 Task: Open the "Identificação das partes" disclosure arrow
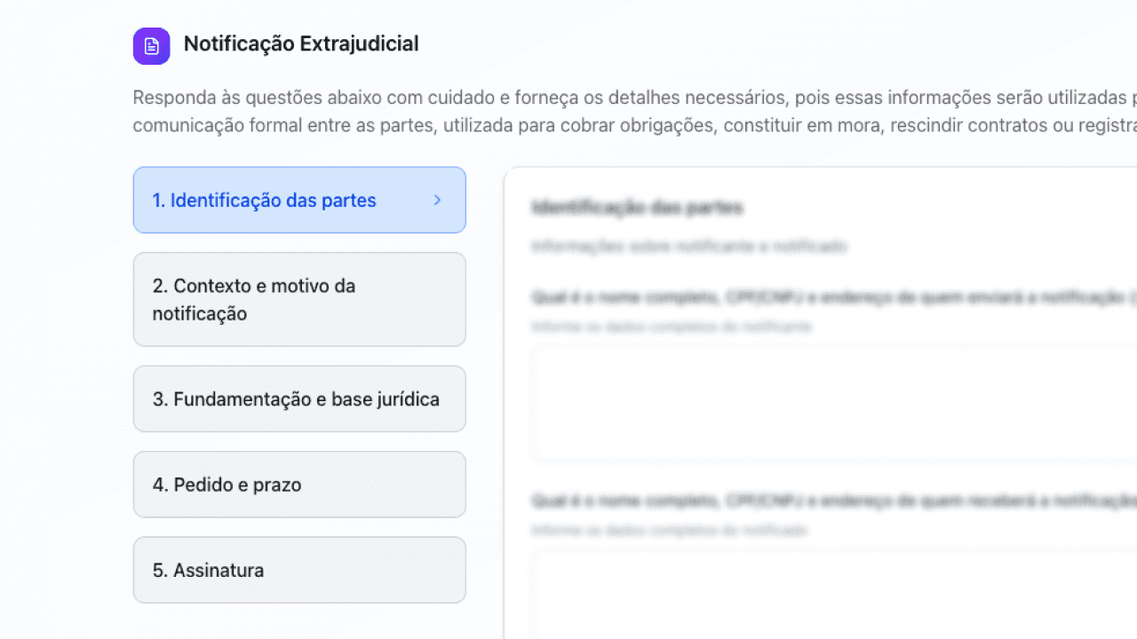click(x=436, y=201)
